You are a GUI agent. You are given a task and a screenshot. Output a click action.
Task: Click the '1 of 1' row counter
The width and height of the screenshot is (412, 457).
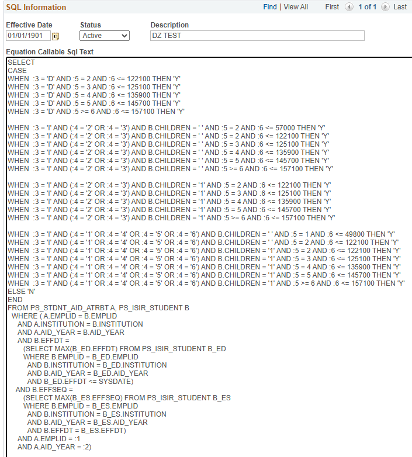coord(367,6)
